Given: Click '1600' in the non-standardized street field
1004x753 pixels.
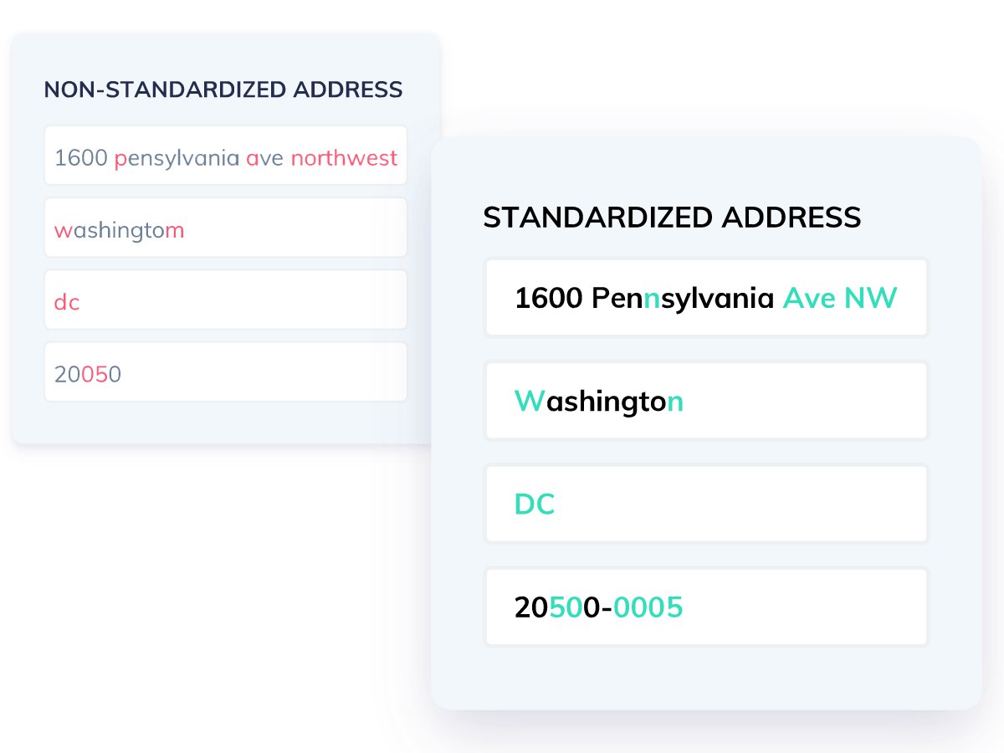Looking at the screenshot, I should tap(81, 157).
